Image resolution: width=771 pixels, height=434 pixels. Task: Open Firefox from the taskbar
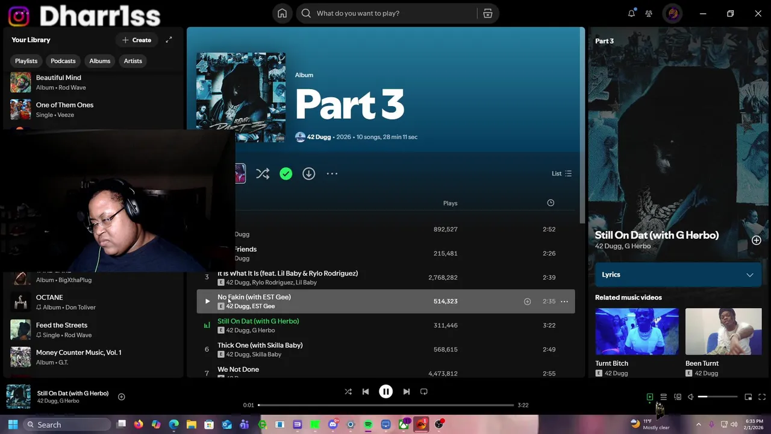pyautogui.click(x=139, y=425)
